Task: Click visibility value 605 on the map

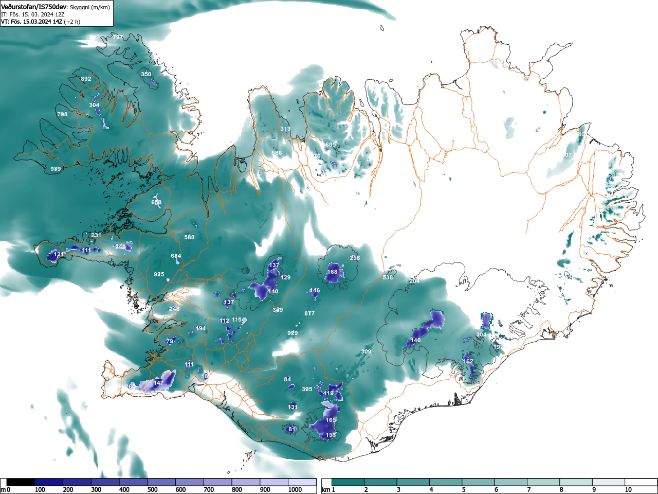Action: pyautogui.click(x=331, y=145)
